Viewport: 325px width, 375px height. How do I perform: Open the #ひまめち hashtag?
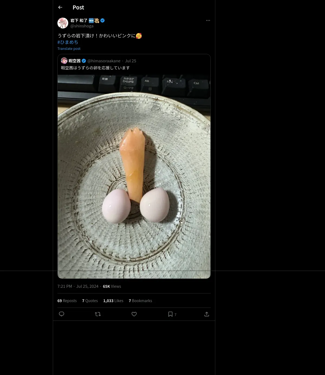pos(68,42)
